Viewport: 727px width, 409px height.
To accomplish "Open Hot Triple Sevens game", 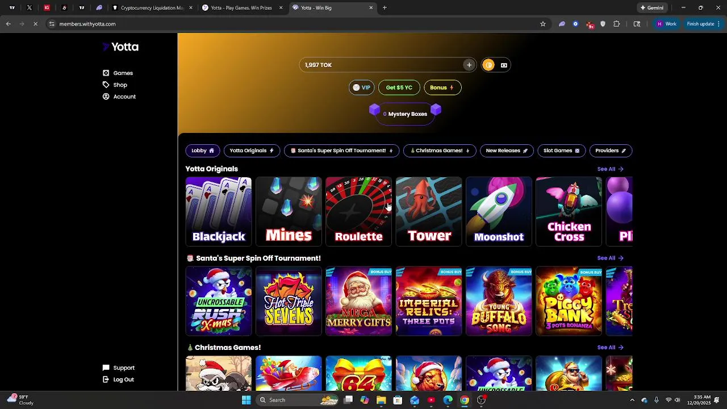I will point(289,301).
